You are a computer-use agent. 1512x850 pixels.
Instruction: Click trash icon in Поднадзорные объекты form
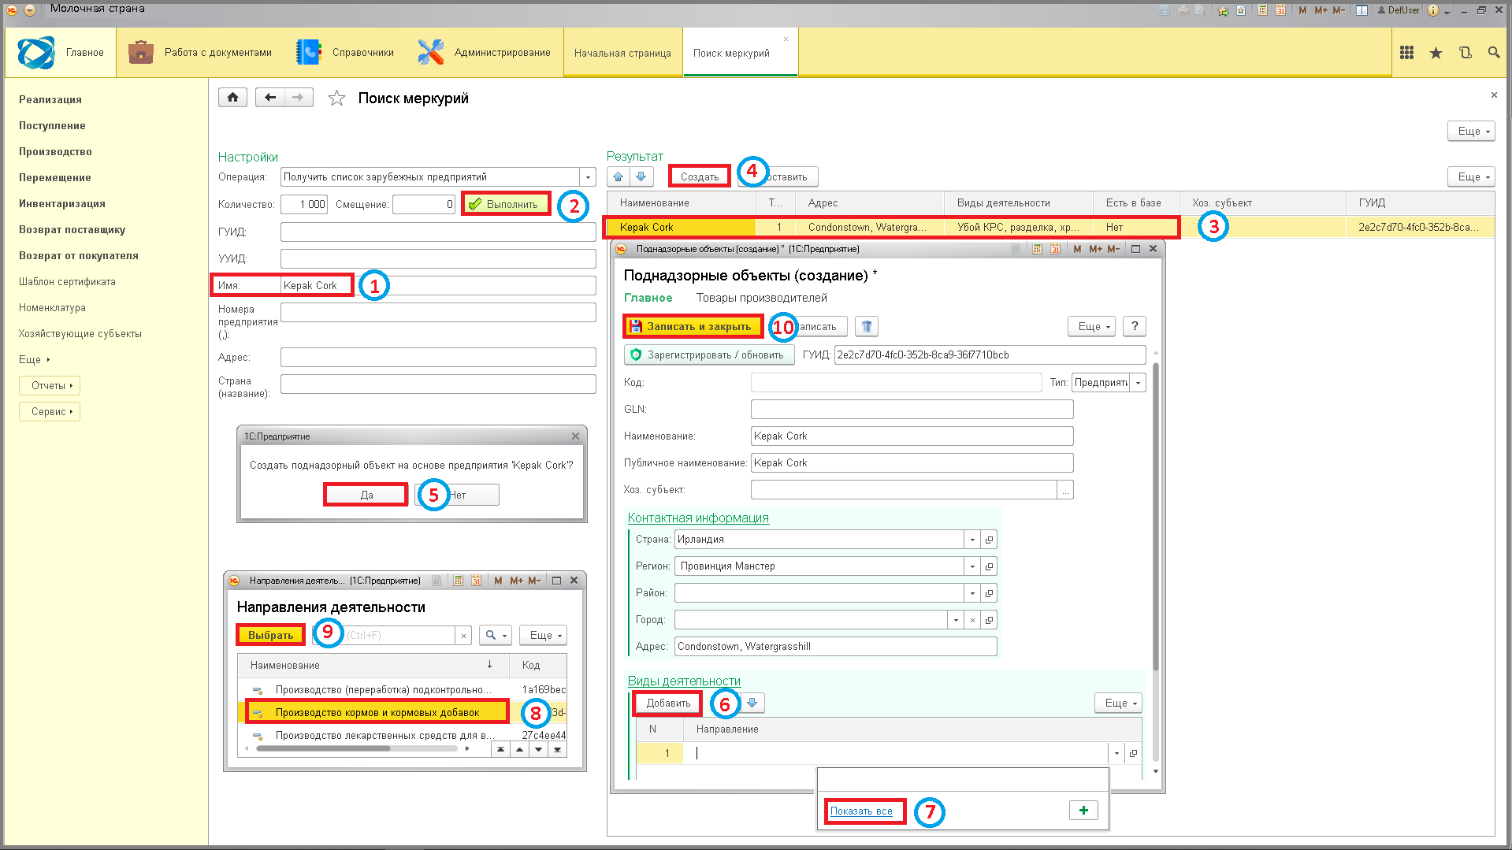[x=867, y=326]
